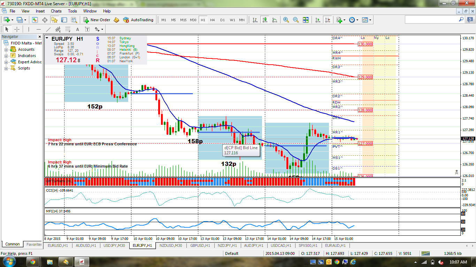Screen dimensions: 476x267
Task: Tile chart windows with the tile icon
Action: tap(306, 20)
